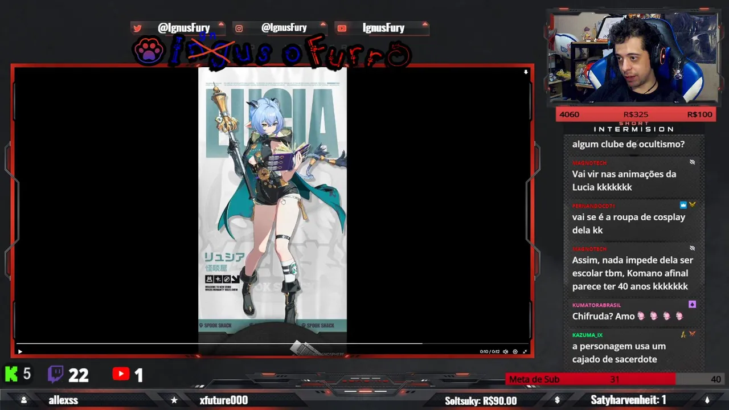Image resolution: width=729 pixels, height=410 pixels.
Task: Click FERNANDOCD71's gold winged badge
Action: pos(693,205)
